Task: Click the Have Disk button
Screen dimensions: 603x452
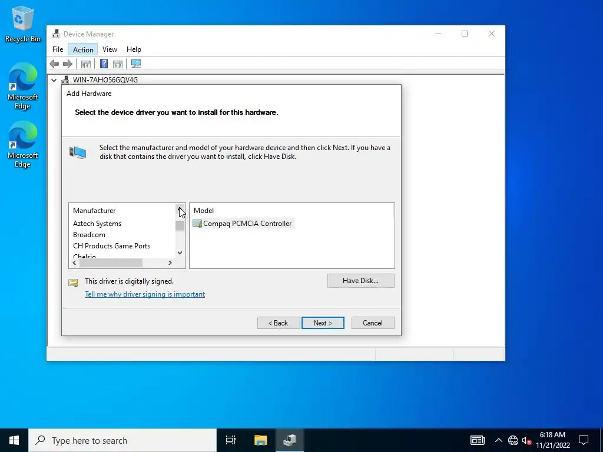Action: point(361,281)
